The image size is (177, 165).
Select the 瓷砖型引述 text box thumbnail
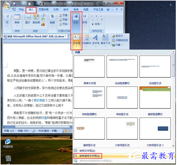89,129
